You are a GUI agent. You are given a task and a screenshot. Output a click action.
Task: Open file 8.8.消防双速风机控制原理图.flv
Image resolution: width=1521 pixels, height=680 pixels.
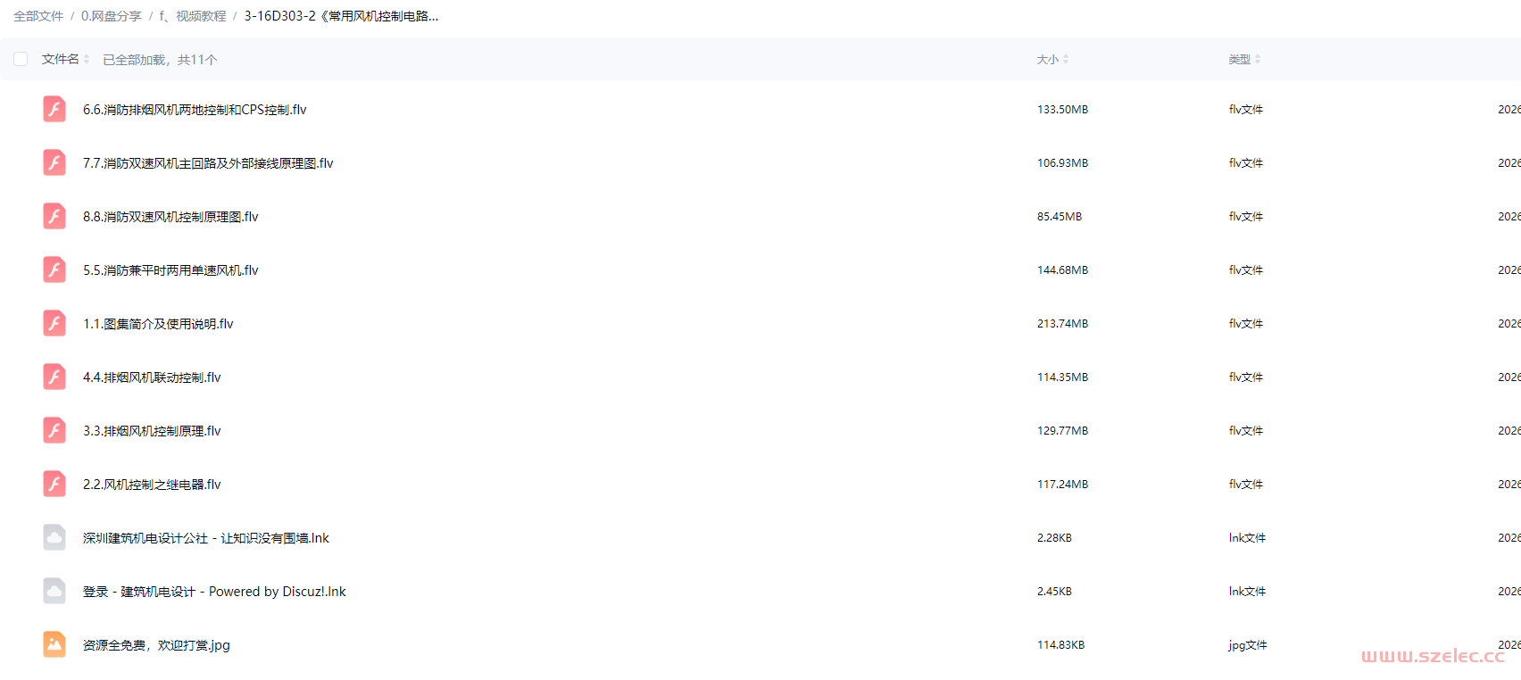(170, 217)
